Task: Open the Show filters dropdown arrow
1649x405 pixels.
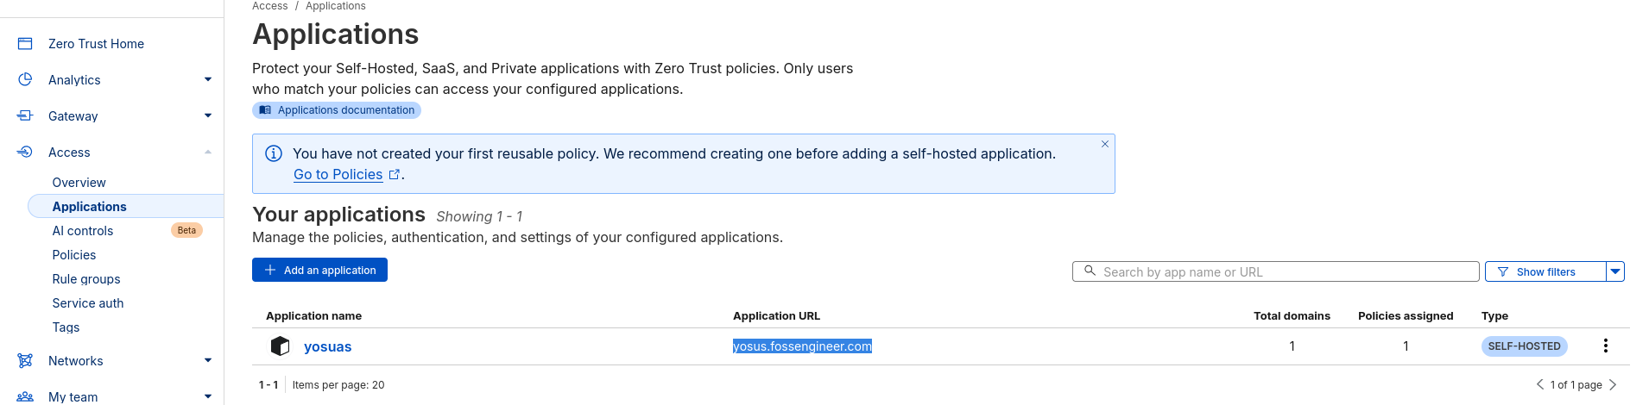Action: pos(1614,271)
